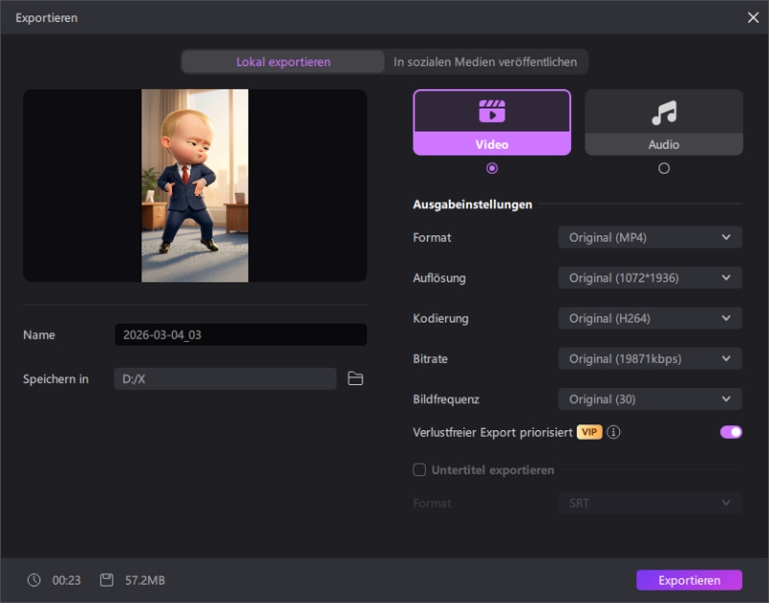Click the VIP badge icon
Viewport: 769px width, 603px height.
pos(589,432)
